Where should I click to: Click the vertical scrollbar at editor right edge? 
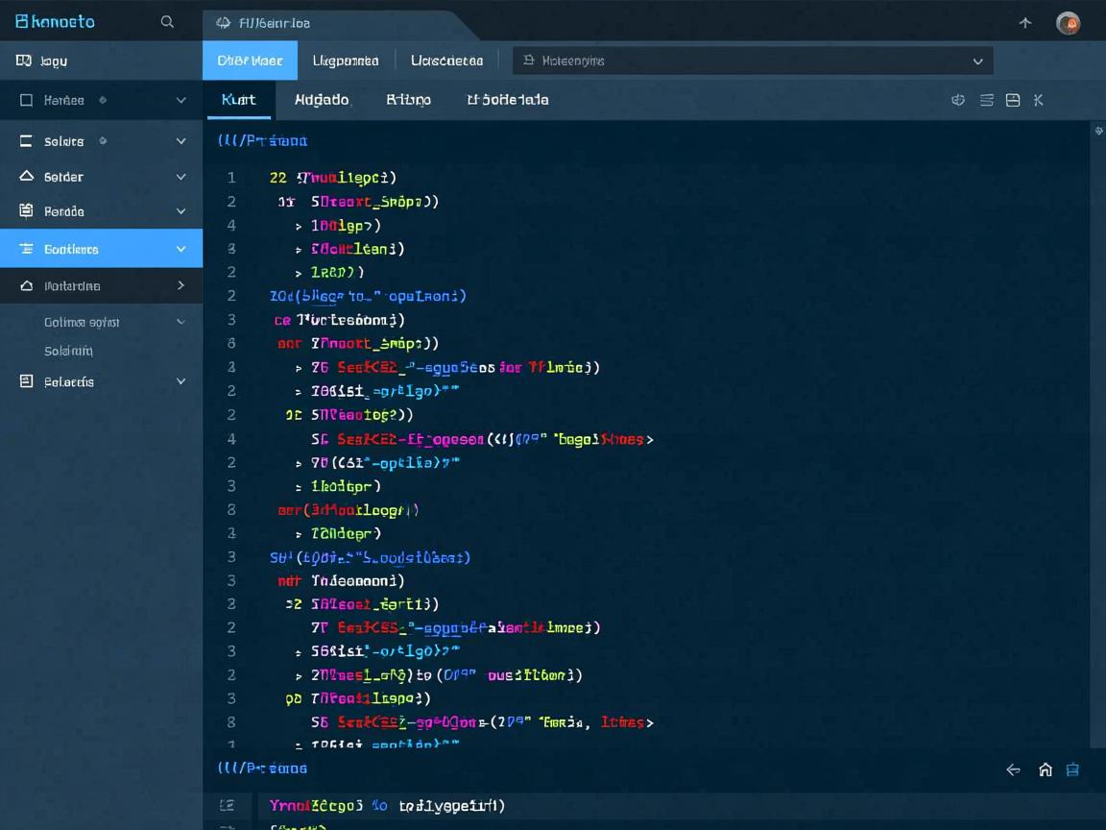(1098, 432)
